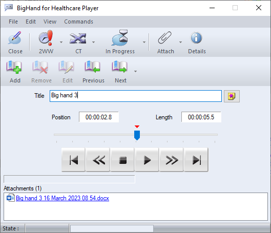Viewport: 271px width, 233px height.
Task: Click the Attach paperclip icon
Action: coord(165,37)
